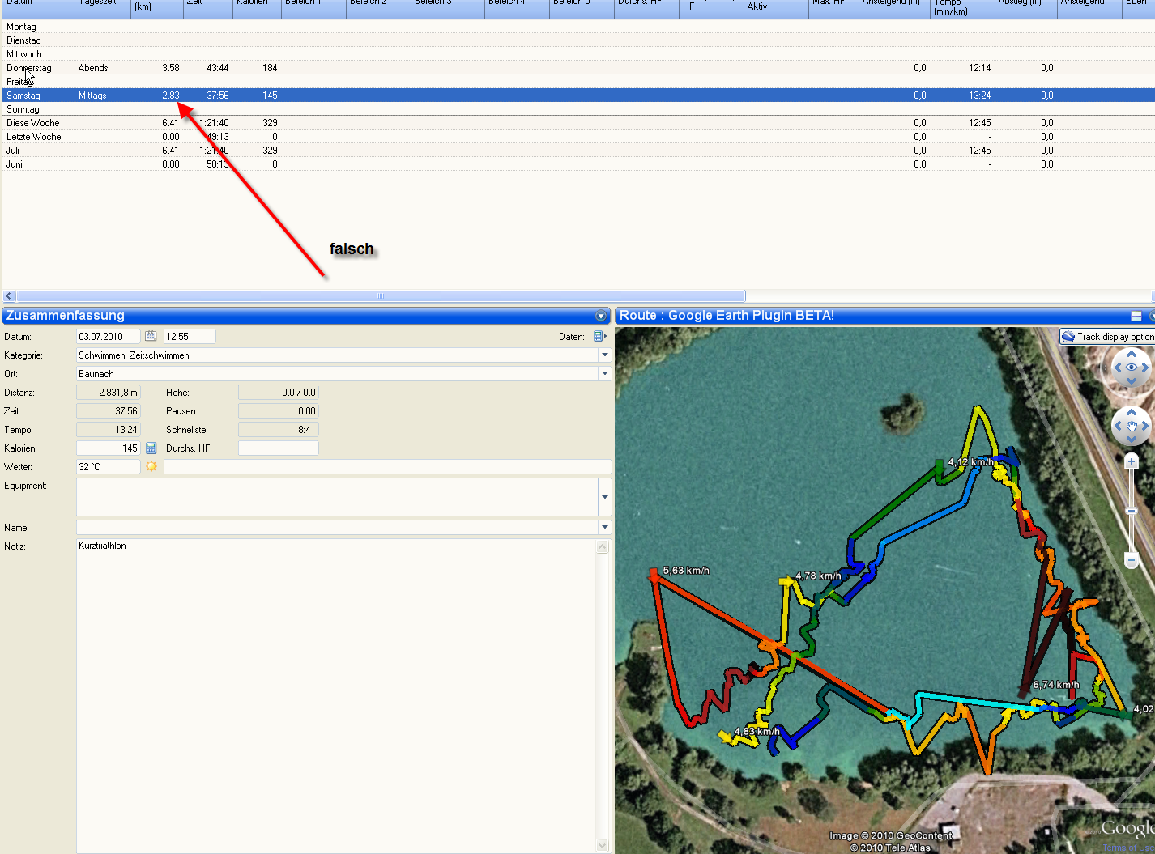Select the Diese Woche summary row
1155x854 pixels.
click(x=33, y=123)
